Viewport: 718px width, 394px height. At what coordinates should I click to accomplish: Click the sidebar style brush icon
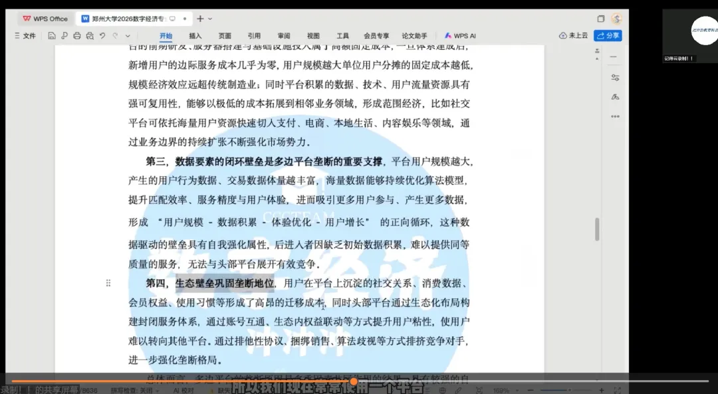click(615, 97)
